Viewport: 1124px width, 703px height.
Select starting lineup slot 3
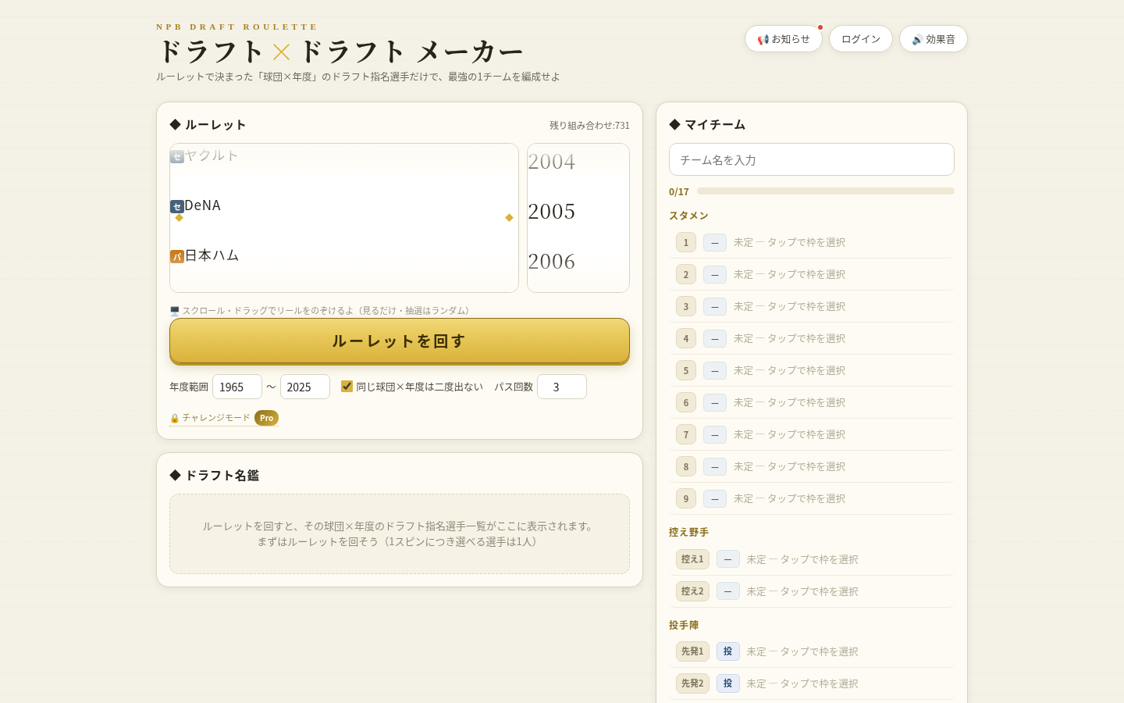click(812, 306)
